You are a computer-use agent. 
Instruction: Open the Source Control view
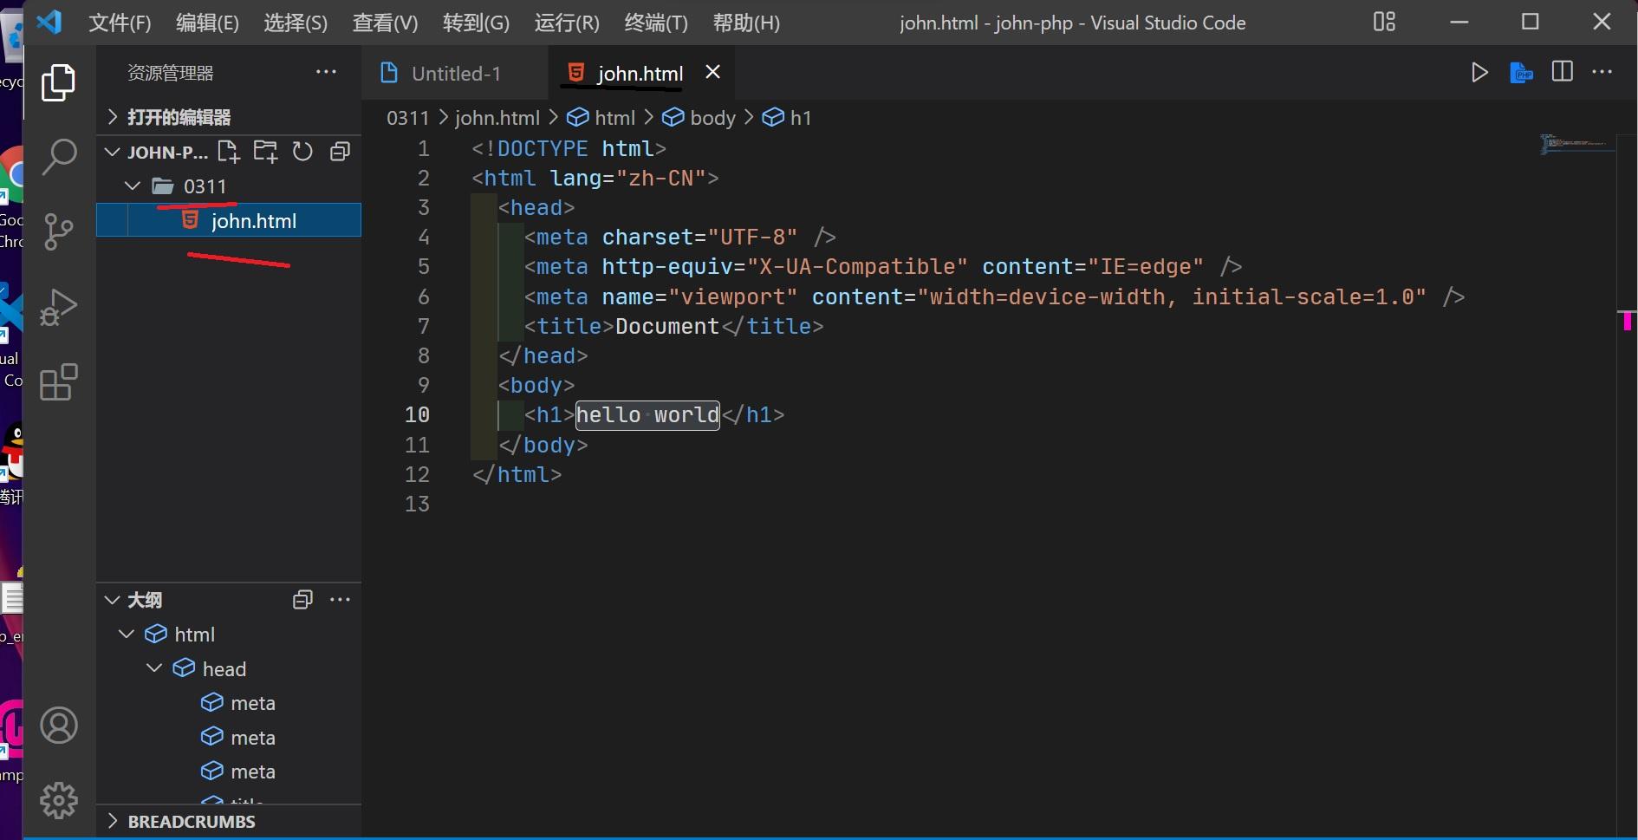coord(58,232)
